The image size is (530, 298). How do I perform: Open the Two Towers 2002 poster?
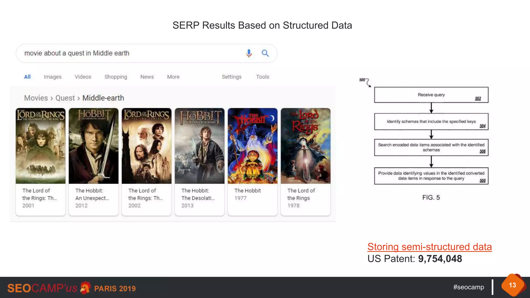pos(147,146)
